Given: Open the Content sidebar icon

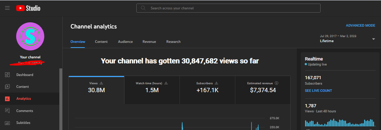Looking at the screenshot, I should [x=7, y=87].
